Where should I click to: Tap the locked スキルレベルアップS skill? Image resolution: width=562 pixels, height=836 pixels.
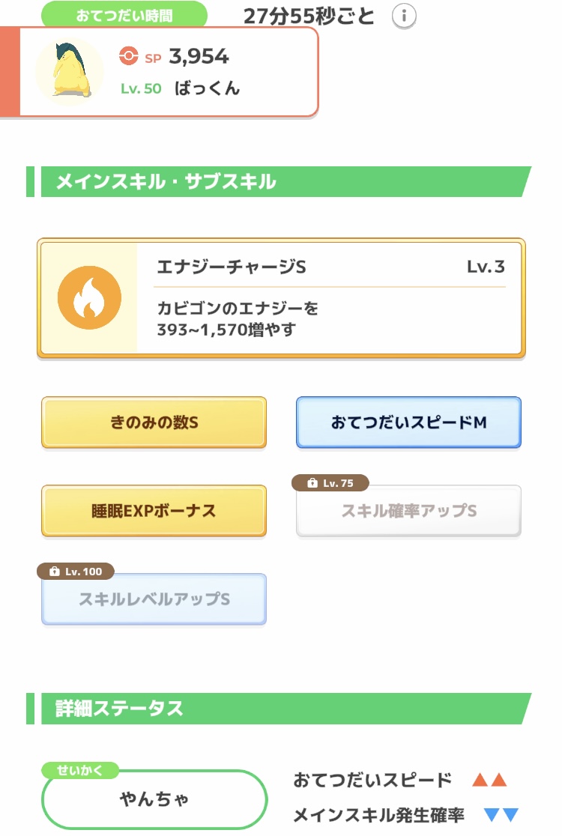point(154,599)
